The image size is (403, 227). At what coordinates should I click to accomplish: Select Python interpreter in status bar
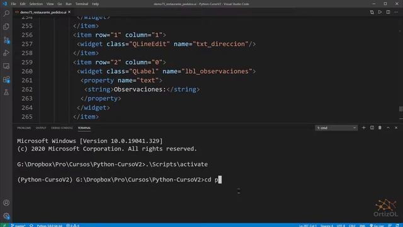[x=50, y=226]
